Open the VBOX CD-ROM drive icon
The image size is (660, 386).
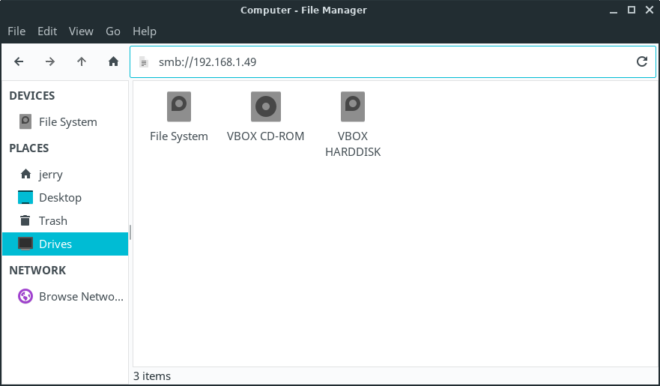tap(265, 107)
